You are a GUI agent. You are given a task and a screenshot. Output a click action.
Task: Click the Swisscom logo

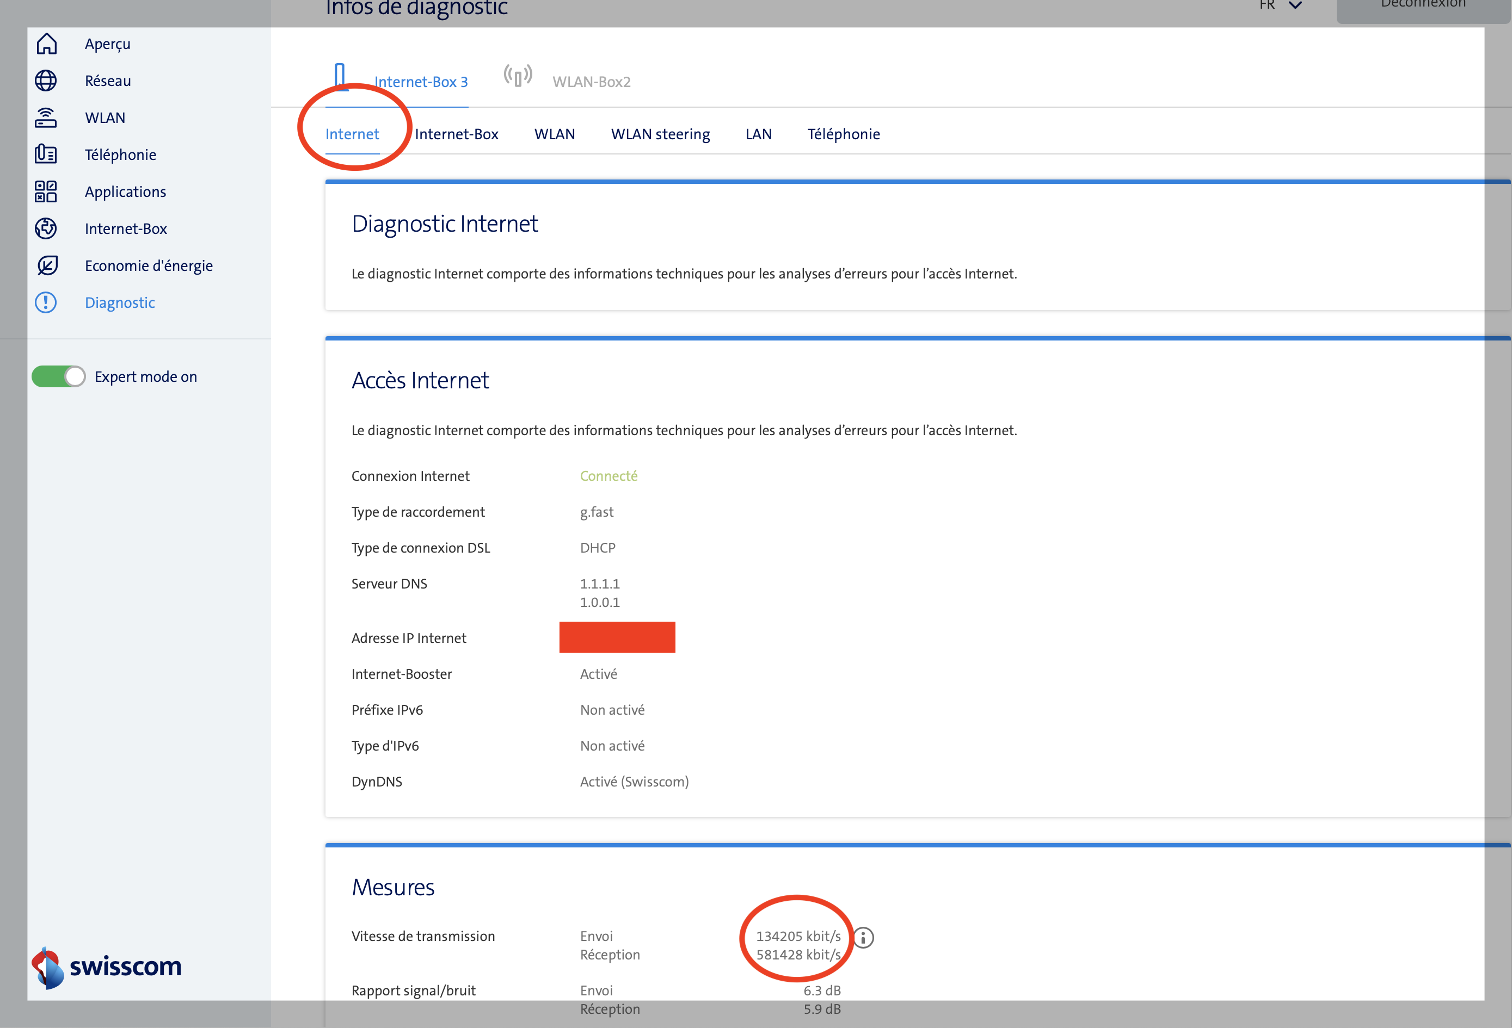pyautogui.click(x=107, y=967)
